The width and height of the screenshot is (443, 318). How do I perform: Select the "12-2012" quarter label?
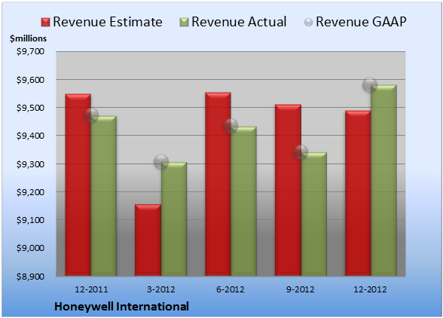[370, 289]
